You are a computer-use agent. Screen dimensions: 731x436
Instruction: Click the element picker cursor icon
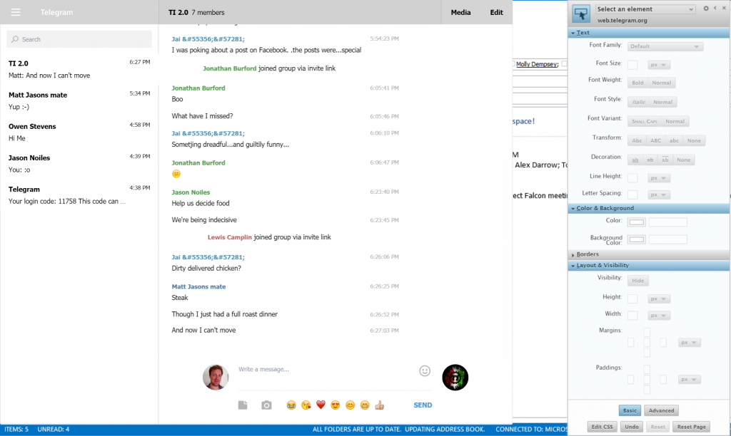pos(581,14)
